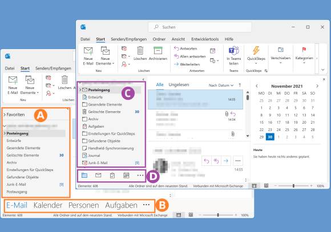
Task: Open more actions dots in the reading pane
Action: [x=238, y=161]
